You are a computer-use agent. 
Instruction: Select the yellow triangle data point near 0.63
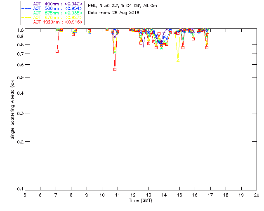pyautogui.click(x=178, y=61)
